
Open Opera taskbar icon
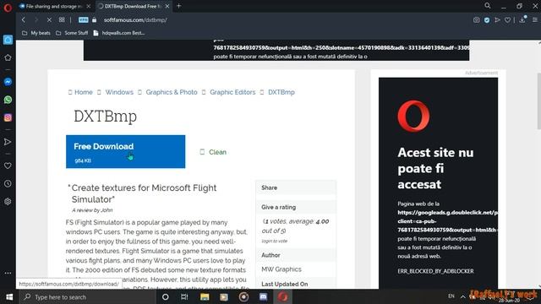click(x=282, y=296)
